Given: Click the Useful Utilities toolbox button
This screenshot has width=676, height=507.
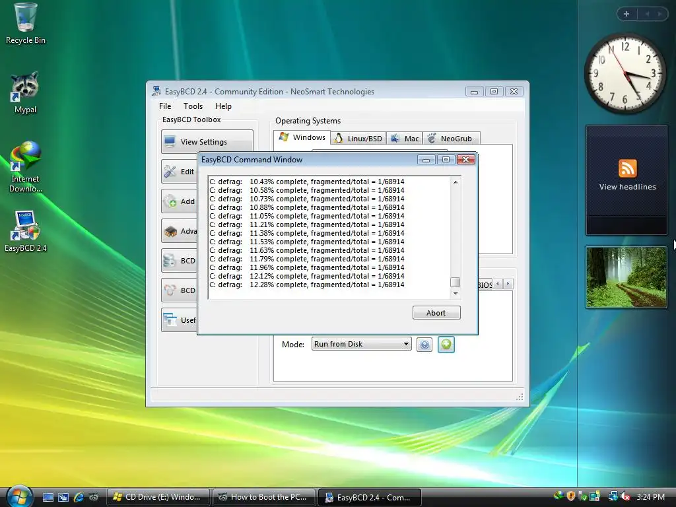Looking at the screenshot, I should click(x=180, y=320).
